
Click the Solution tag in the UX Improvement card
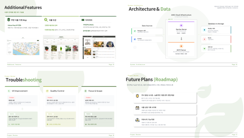click(12, 114)
